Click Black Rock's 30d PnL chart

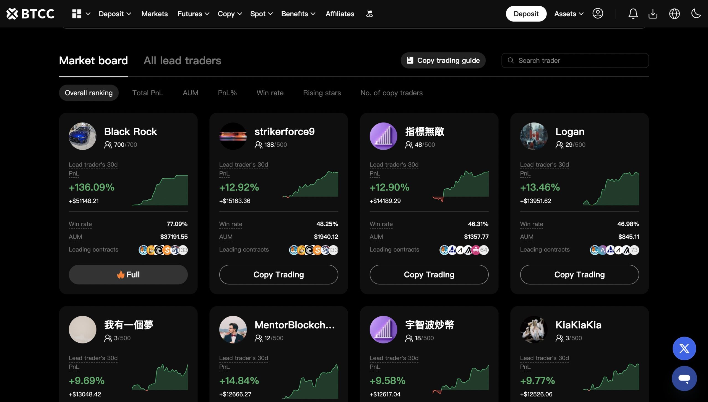click(160, 190)
